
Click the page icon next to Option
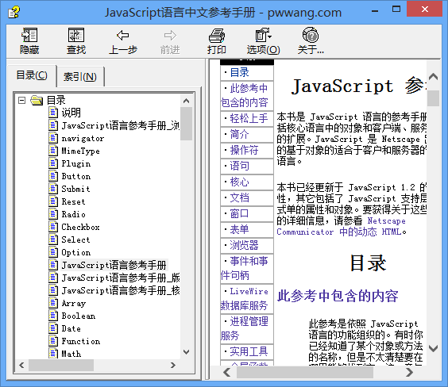53,252
